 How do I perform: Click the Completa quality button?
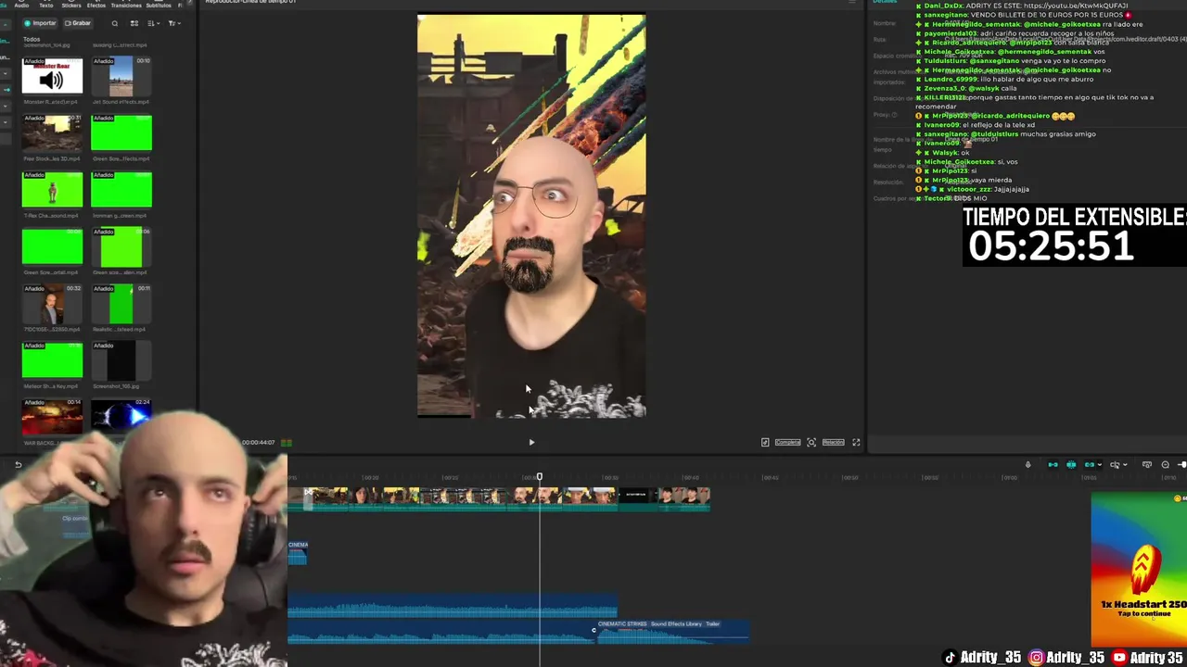tap(787, 443)
